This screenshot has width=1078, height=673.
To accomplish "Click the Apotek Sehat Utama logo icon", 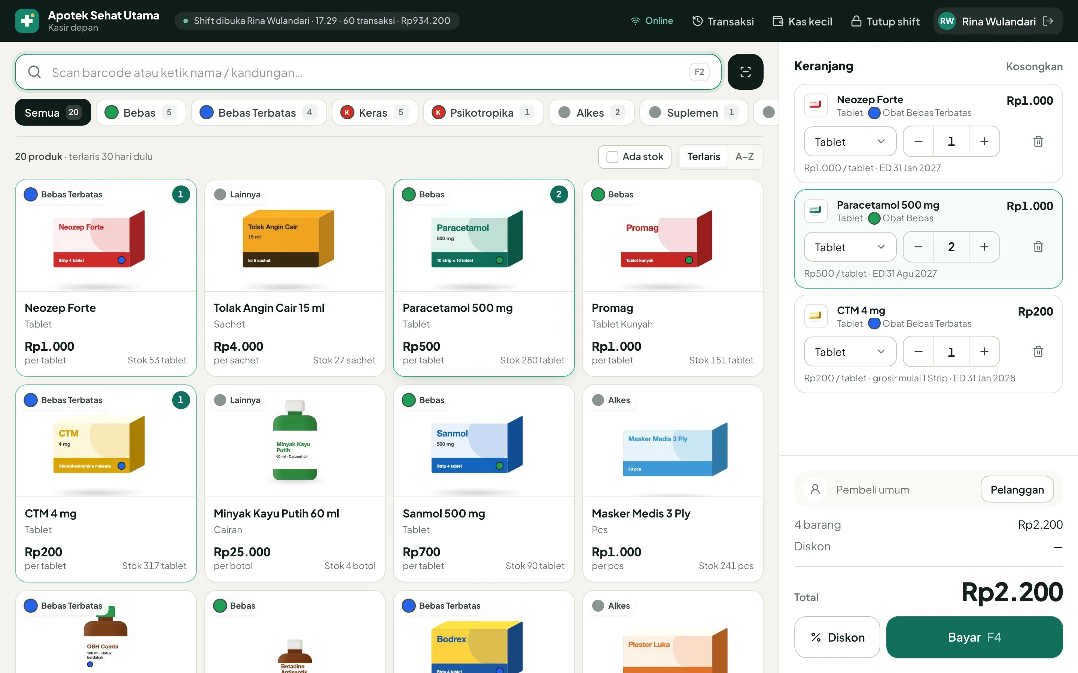I will coord(27,21).
